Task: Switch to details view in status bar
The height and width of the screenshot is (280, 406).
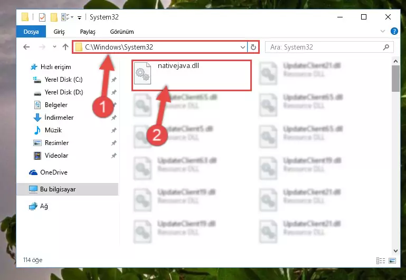Action: pyautogui.click(x=380, y=260)
